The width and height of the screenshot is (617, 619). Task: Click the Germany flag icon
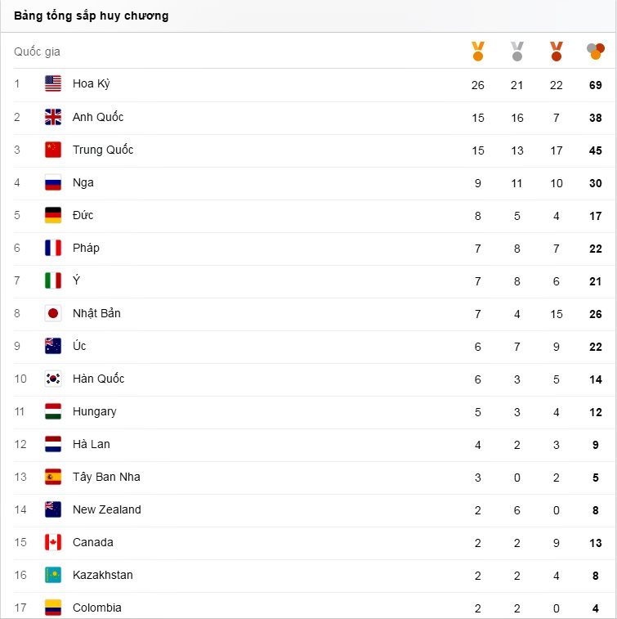[x=53, y=215]
